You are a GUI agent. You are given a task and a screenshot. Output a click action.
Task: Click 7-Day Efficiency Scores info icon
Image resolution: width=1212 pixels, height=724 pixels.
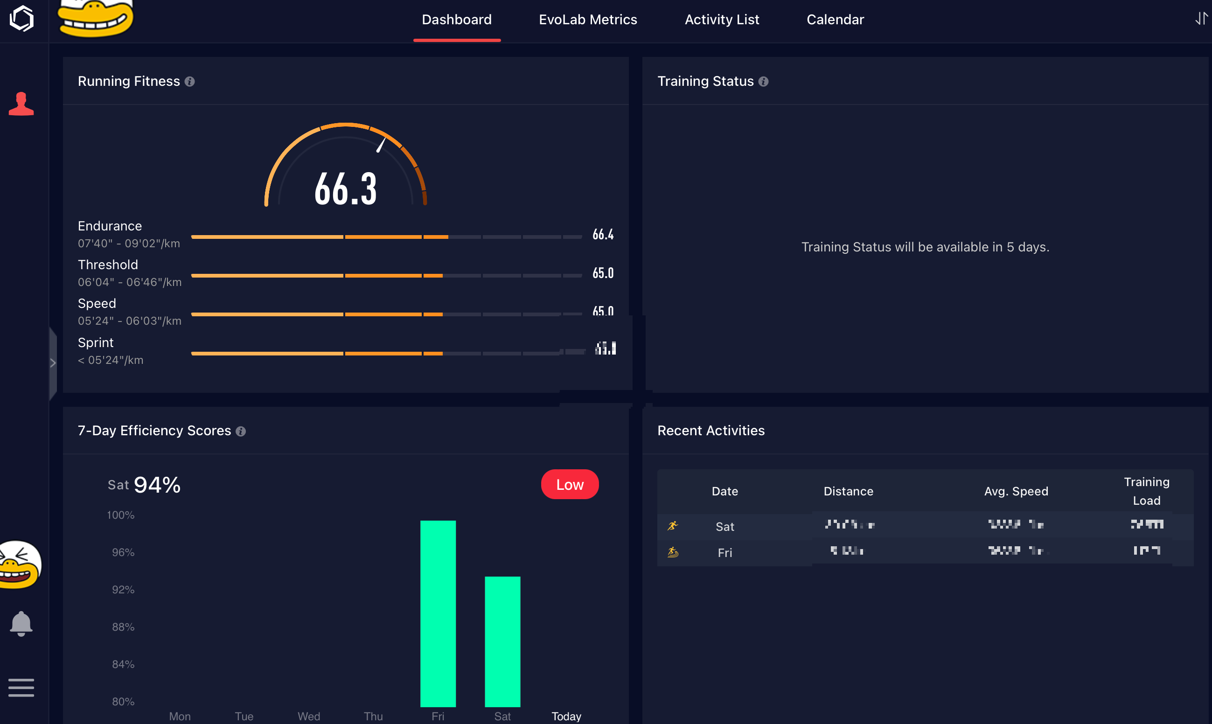click(240, 432)
